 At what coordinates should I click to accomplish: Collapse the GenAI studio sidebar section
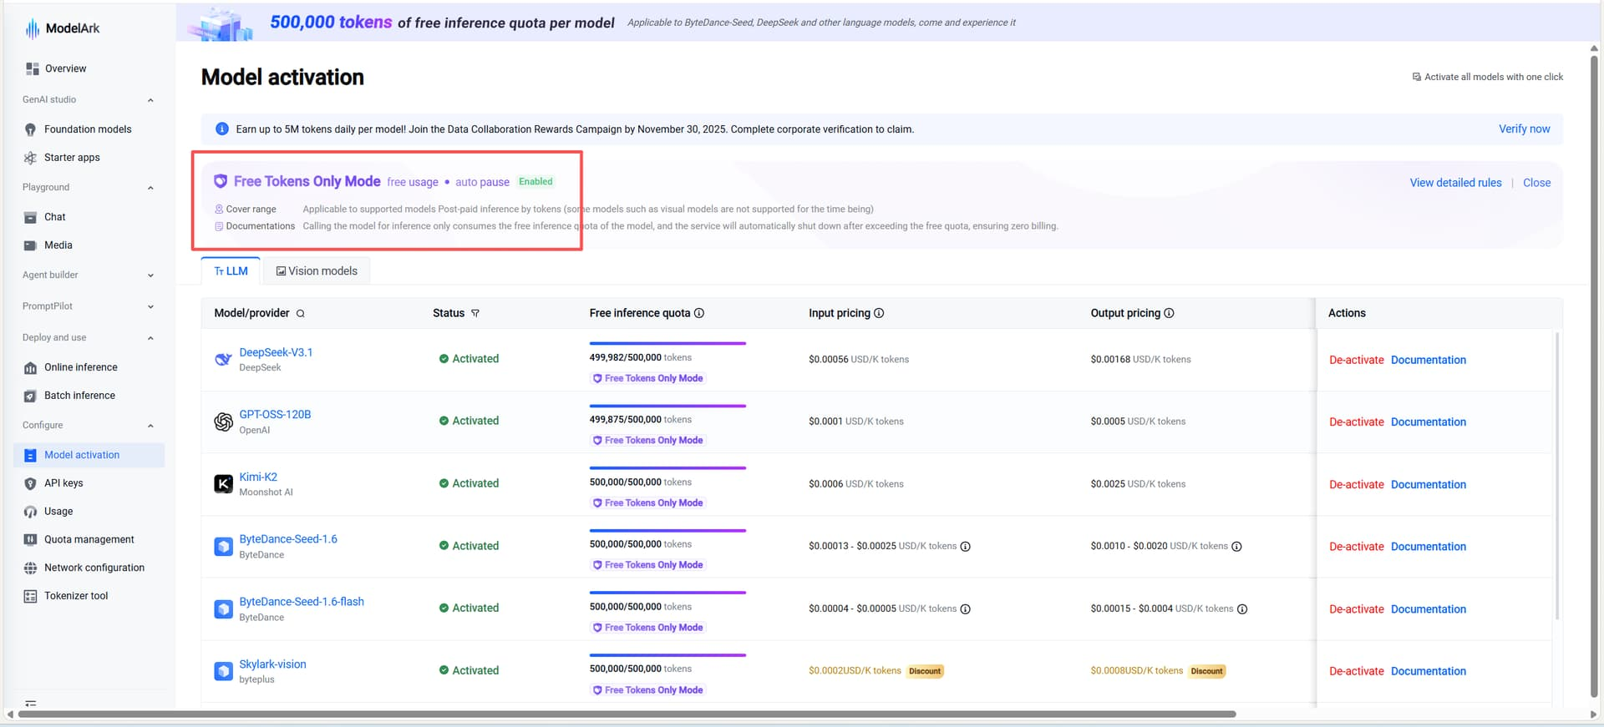150,100
